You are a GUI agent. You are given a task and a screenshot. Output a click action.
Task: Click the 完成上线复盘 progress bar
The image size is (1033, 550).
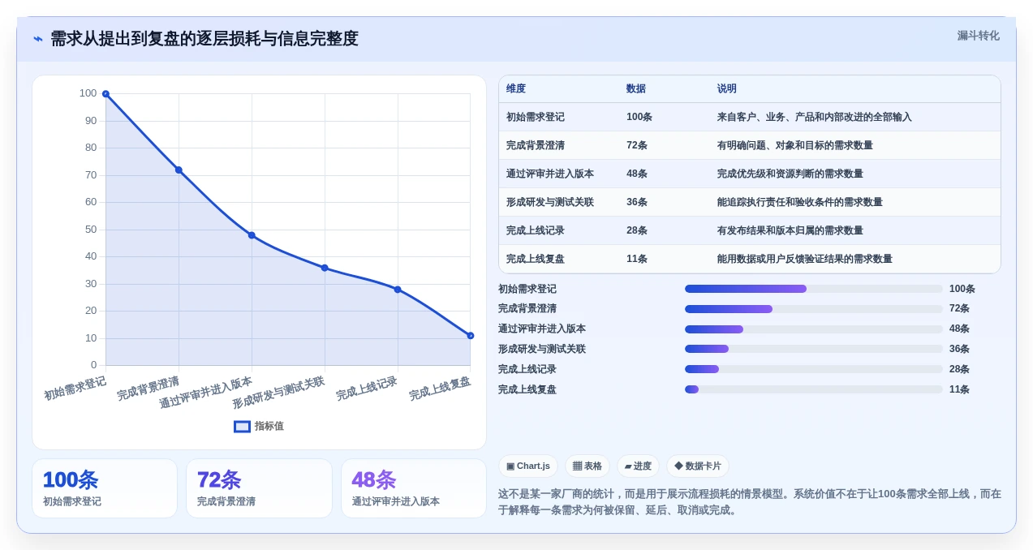point(814,389)
